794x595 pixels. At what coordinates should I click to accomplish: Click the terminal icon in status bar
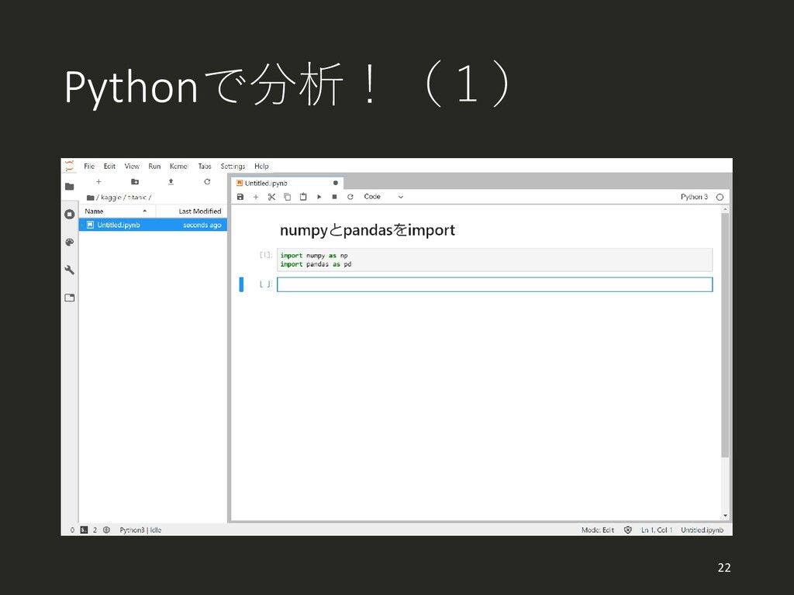[84, 530]
